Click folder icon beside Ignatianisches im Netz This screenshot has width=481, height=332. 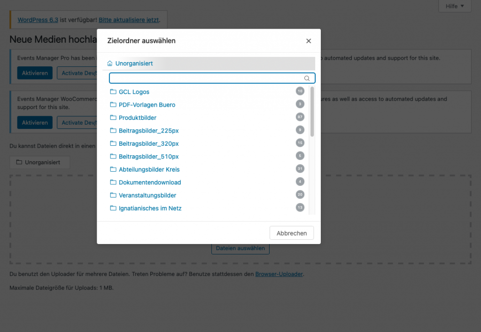(113, 208)
